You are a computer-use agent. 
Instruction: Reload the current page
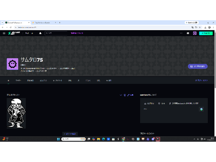click(11, 27)
